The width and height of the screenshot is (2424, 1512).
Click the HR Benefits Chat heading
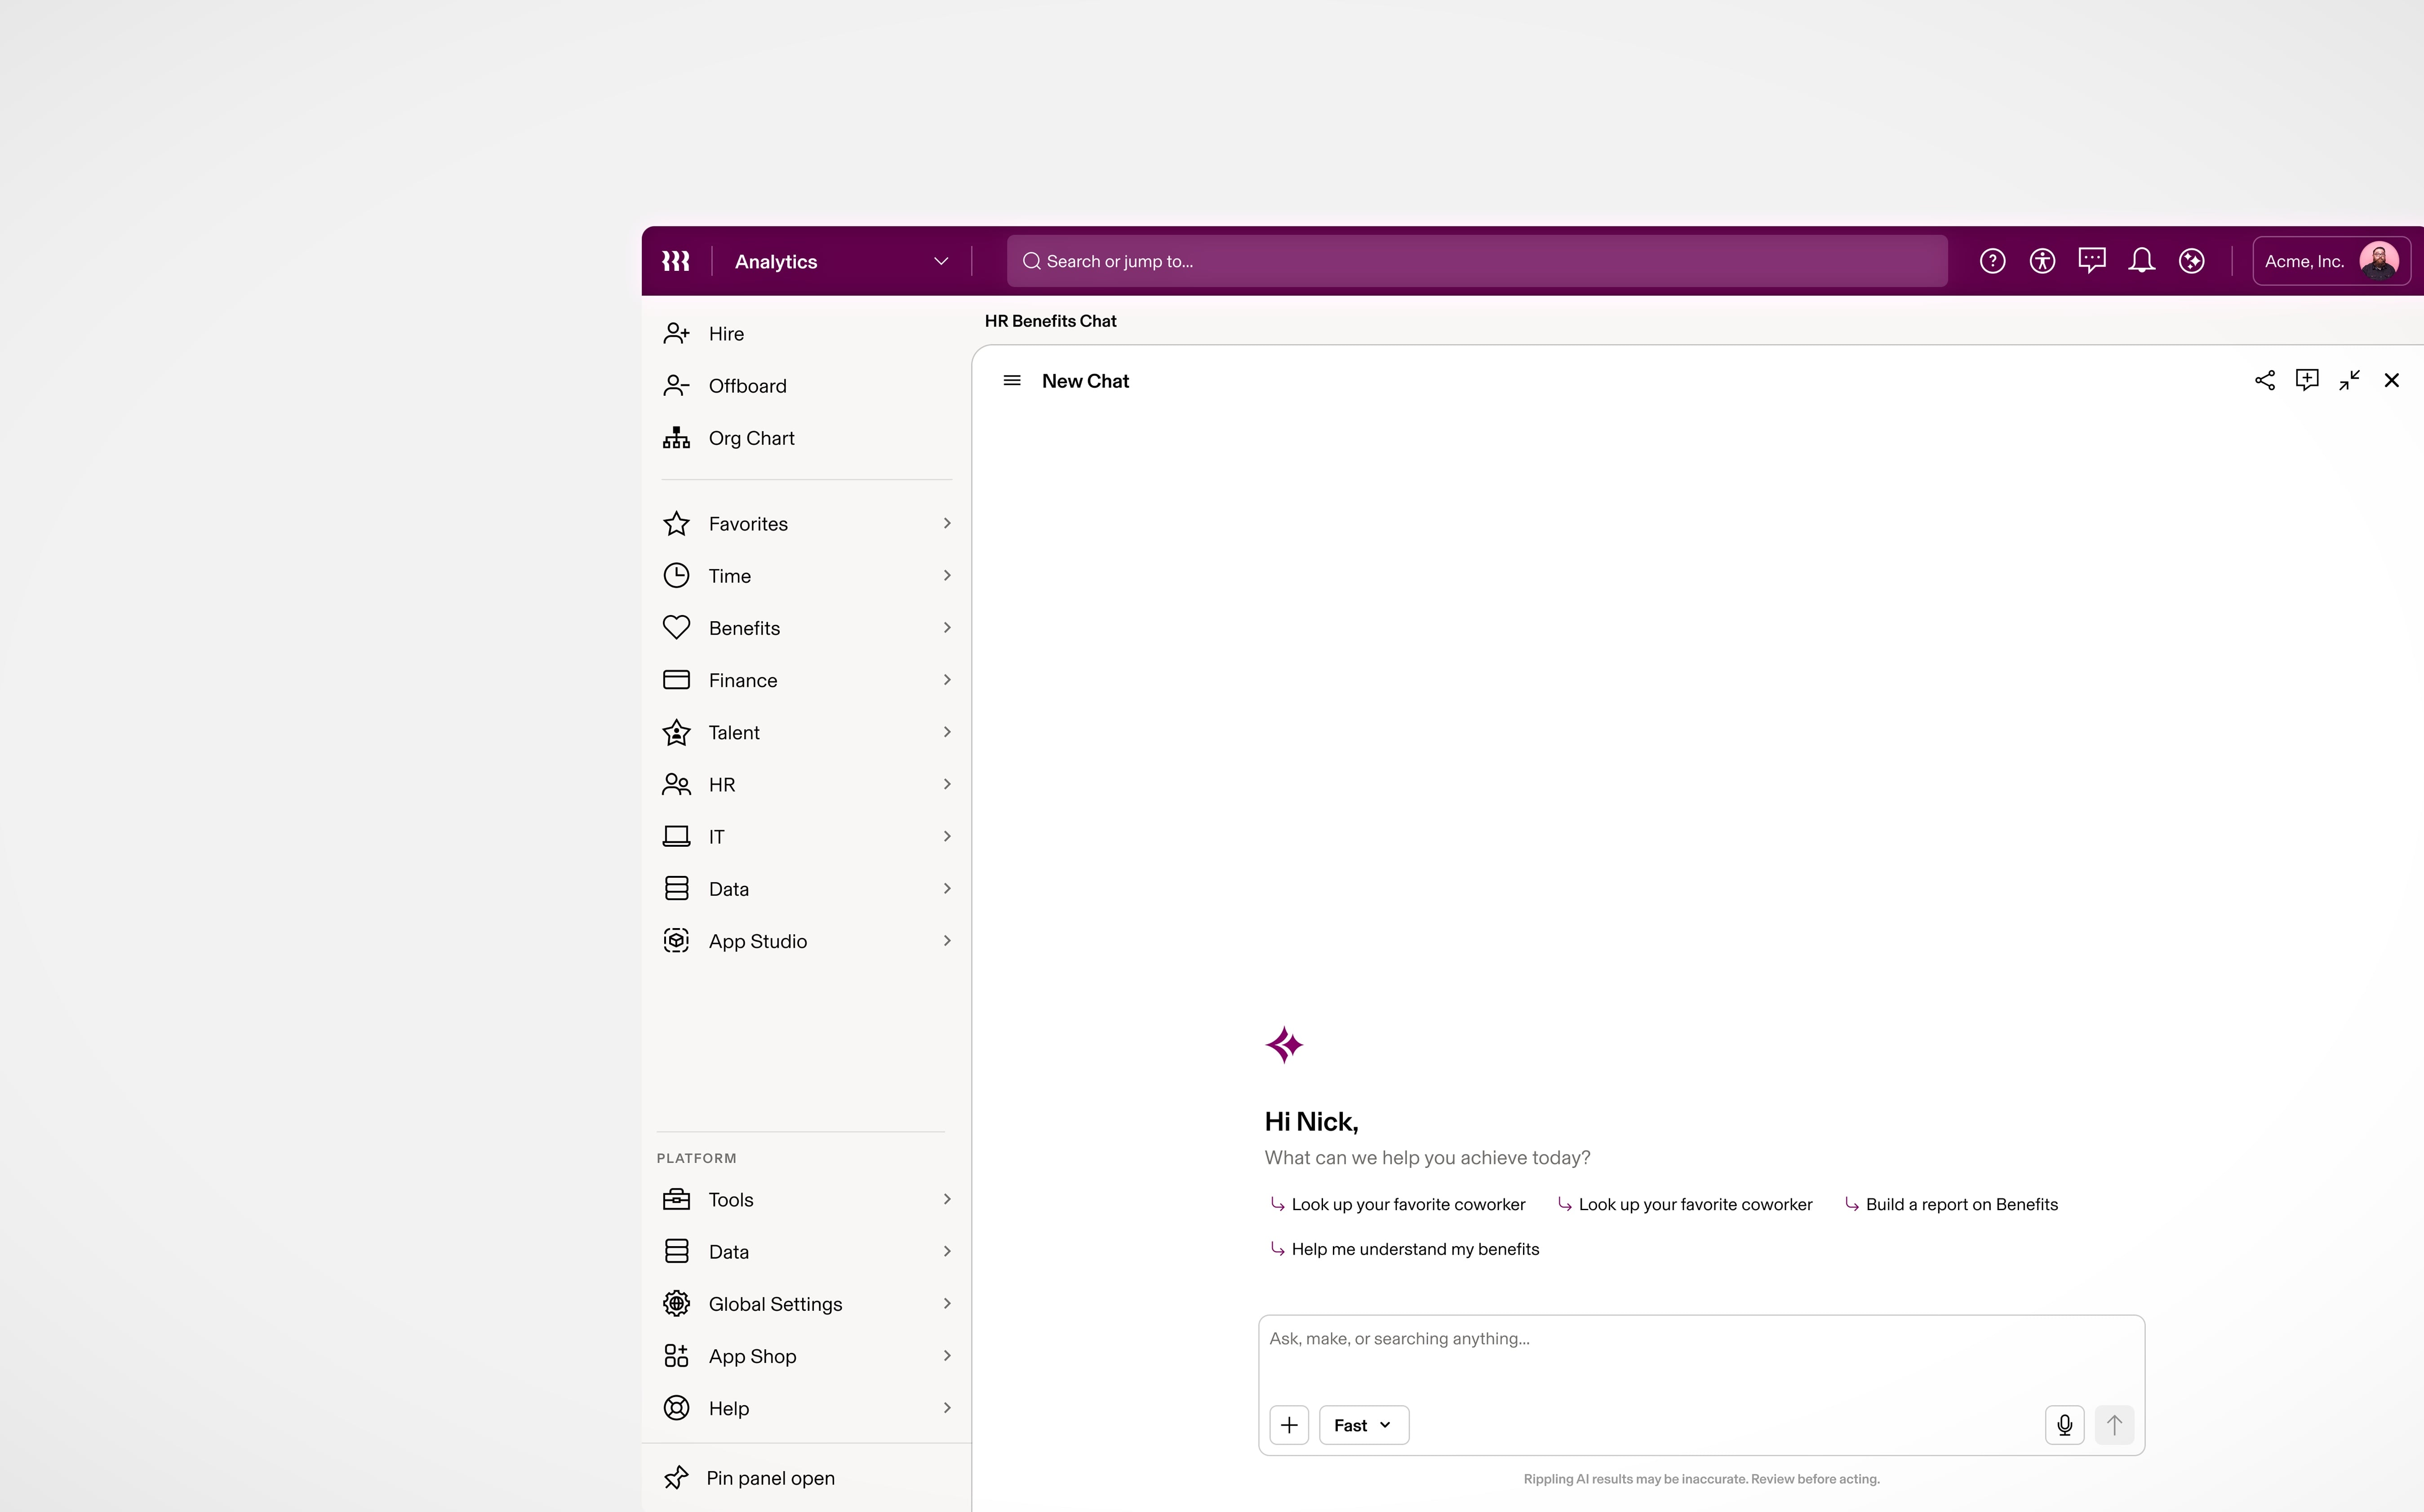click(1049, 321)
